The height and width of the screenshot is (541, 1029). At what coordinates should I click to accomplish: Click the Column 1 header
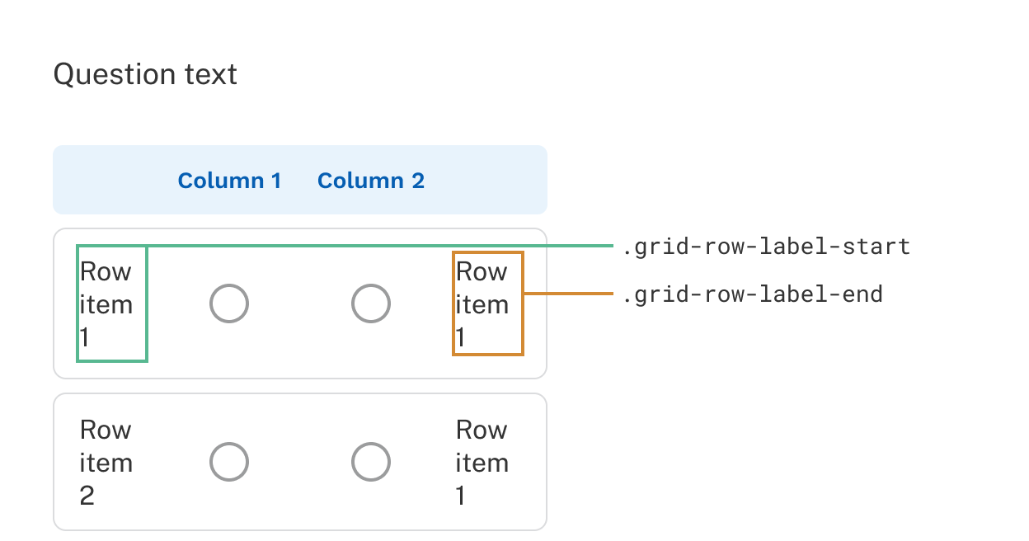(229, 181)
